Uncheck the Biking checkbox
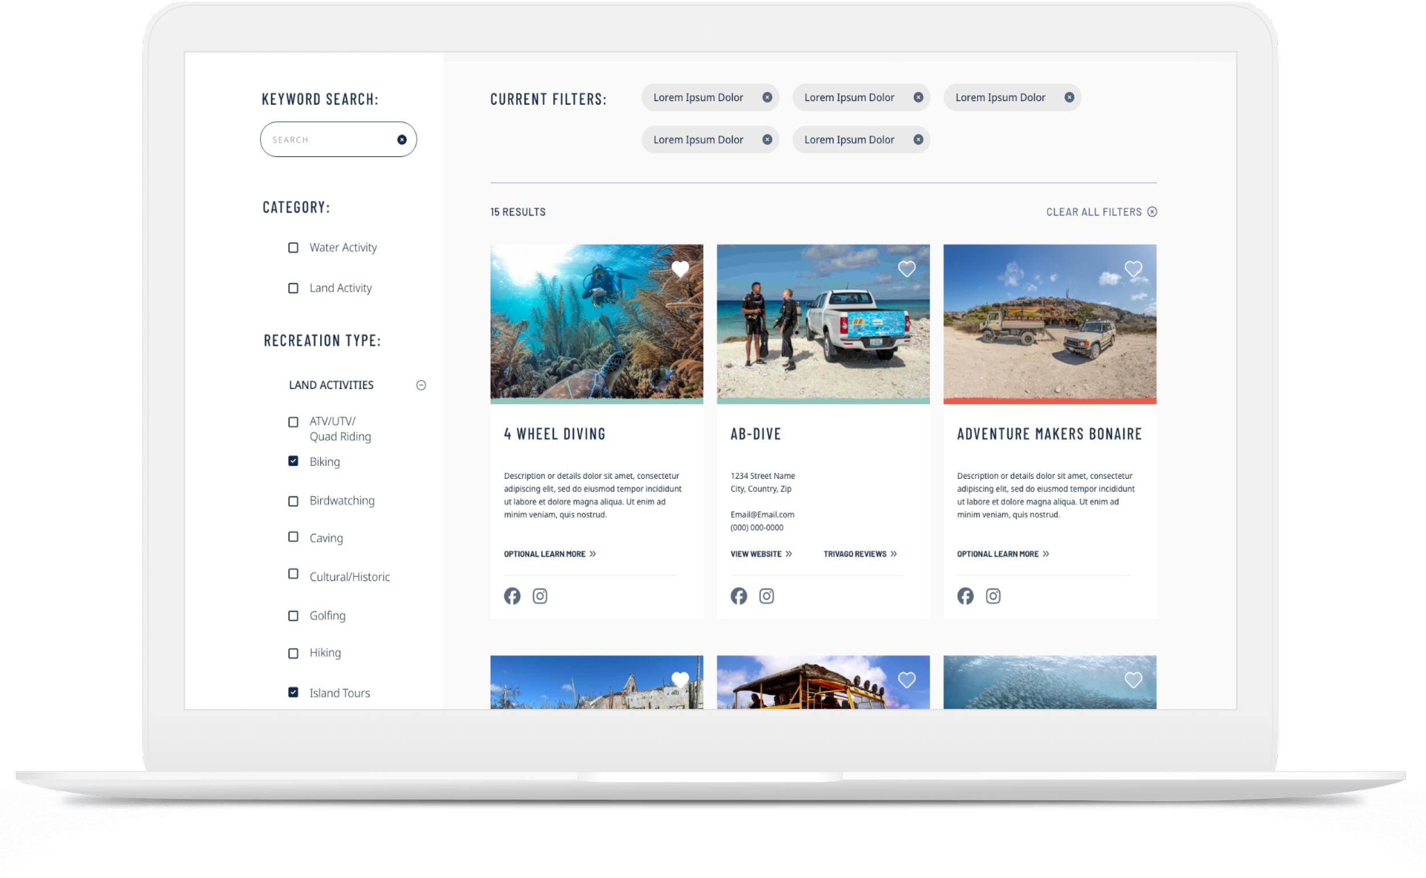1426x878 pixels. (293, 461)
